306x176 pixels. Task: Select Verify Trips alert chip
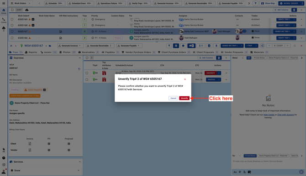coord(139,3)
